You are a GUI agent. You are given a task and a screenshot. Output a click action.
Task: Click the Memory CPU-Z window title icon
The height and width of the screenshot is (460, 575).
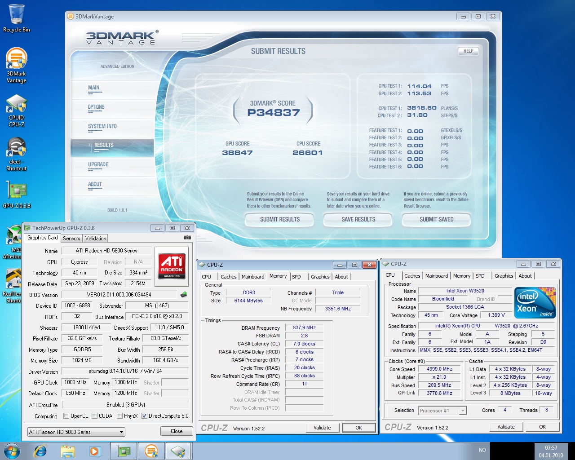coord(202,265)
